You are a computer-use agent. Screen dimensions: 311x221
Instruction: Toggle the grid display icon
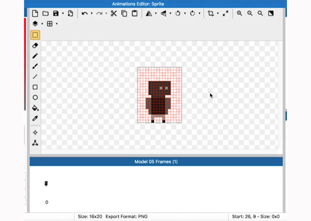(50, 24)
